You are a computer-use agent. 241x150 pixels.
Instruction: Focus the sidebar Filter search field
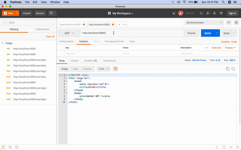tap(28, 23)
